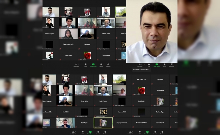220x135 pixels.
Task: Open Chat in the bottom-left meeting toolbar
Action: (x=83, y=132)
